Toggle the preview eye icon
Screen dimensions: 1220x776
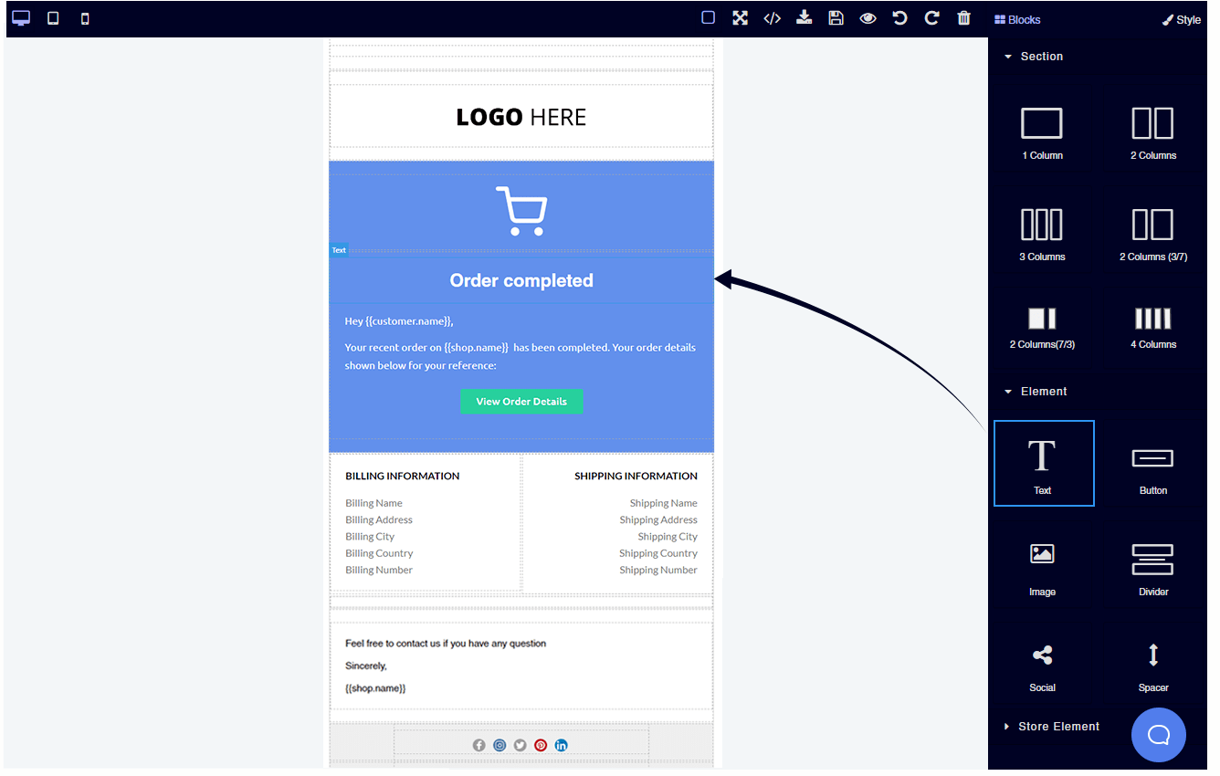[x=868, y=17]
